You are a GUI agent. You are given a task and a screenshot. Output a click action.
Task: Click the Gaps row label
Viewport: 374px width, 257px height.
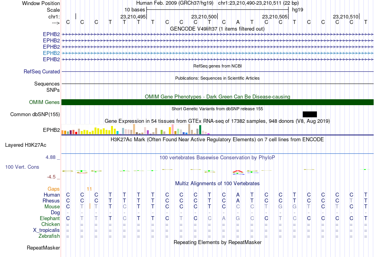coord(54,189)
